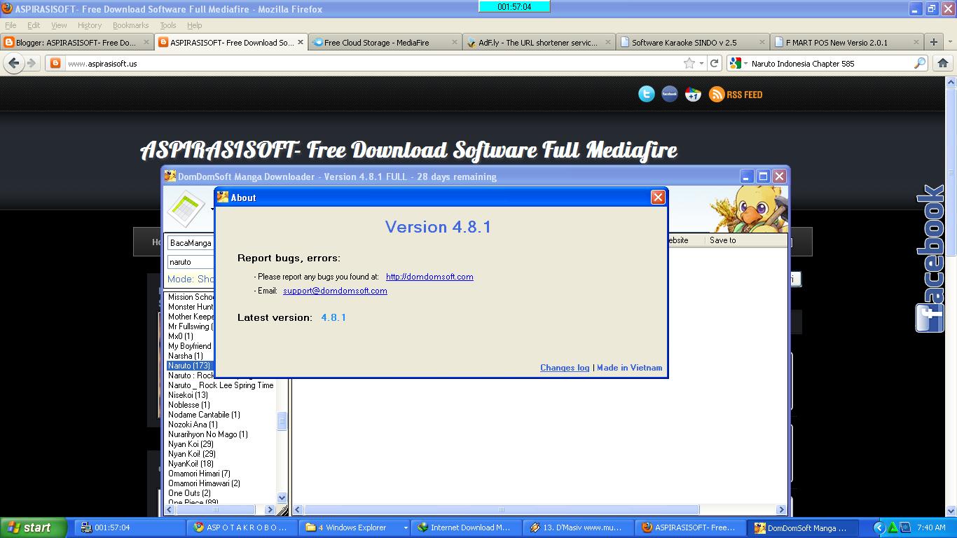Image resolution: width=957 pixels, height=538 pixels.
Task: Click the Firefox home icon
Action: click(942, 63)
